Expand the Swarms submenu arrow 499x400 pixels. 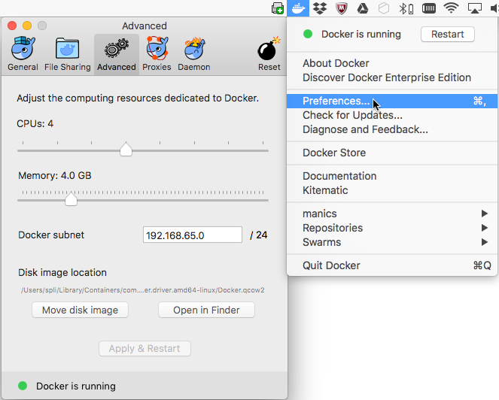coord(485,242)
